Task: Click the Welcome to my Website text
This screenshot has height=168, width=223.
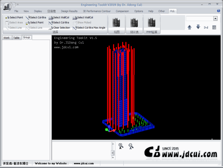Action: tap(52, 163)
